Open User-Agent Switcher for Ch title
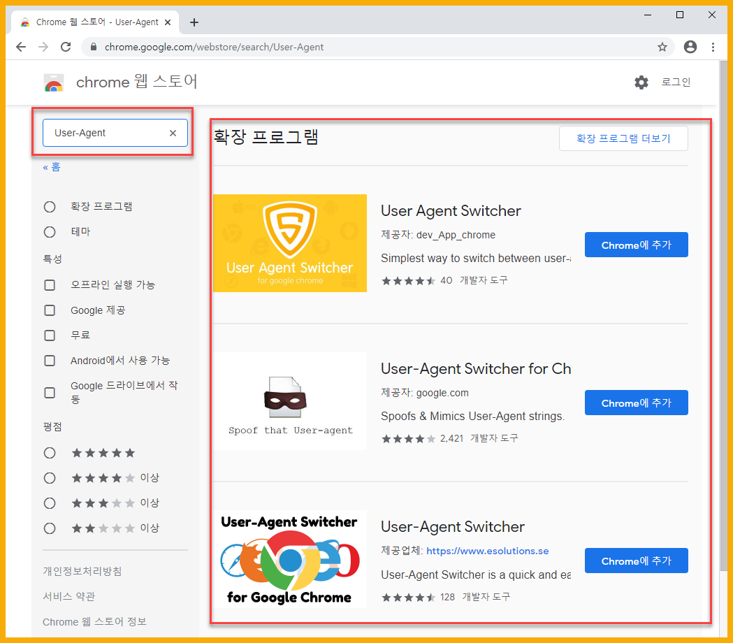This screenshot has width=733, height=643. pyautogui.click(x=476, y=369)
